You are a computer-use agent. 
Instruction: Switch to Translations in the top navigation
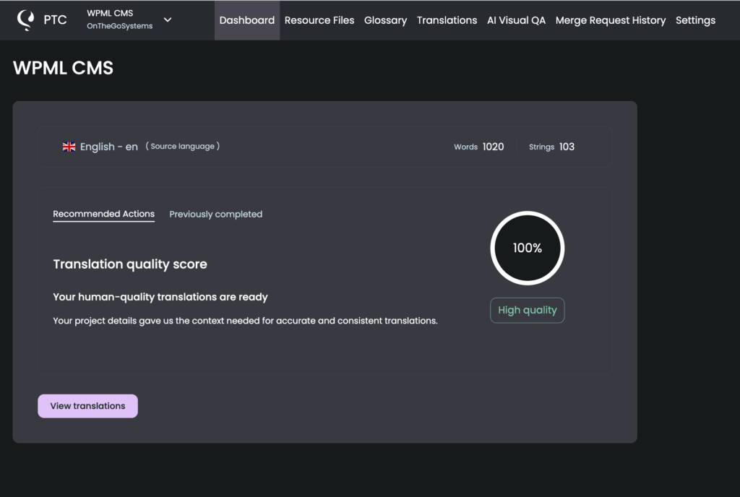pos(447,20)
